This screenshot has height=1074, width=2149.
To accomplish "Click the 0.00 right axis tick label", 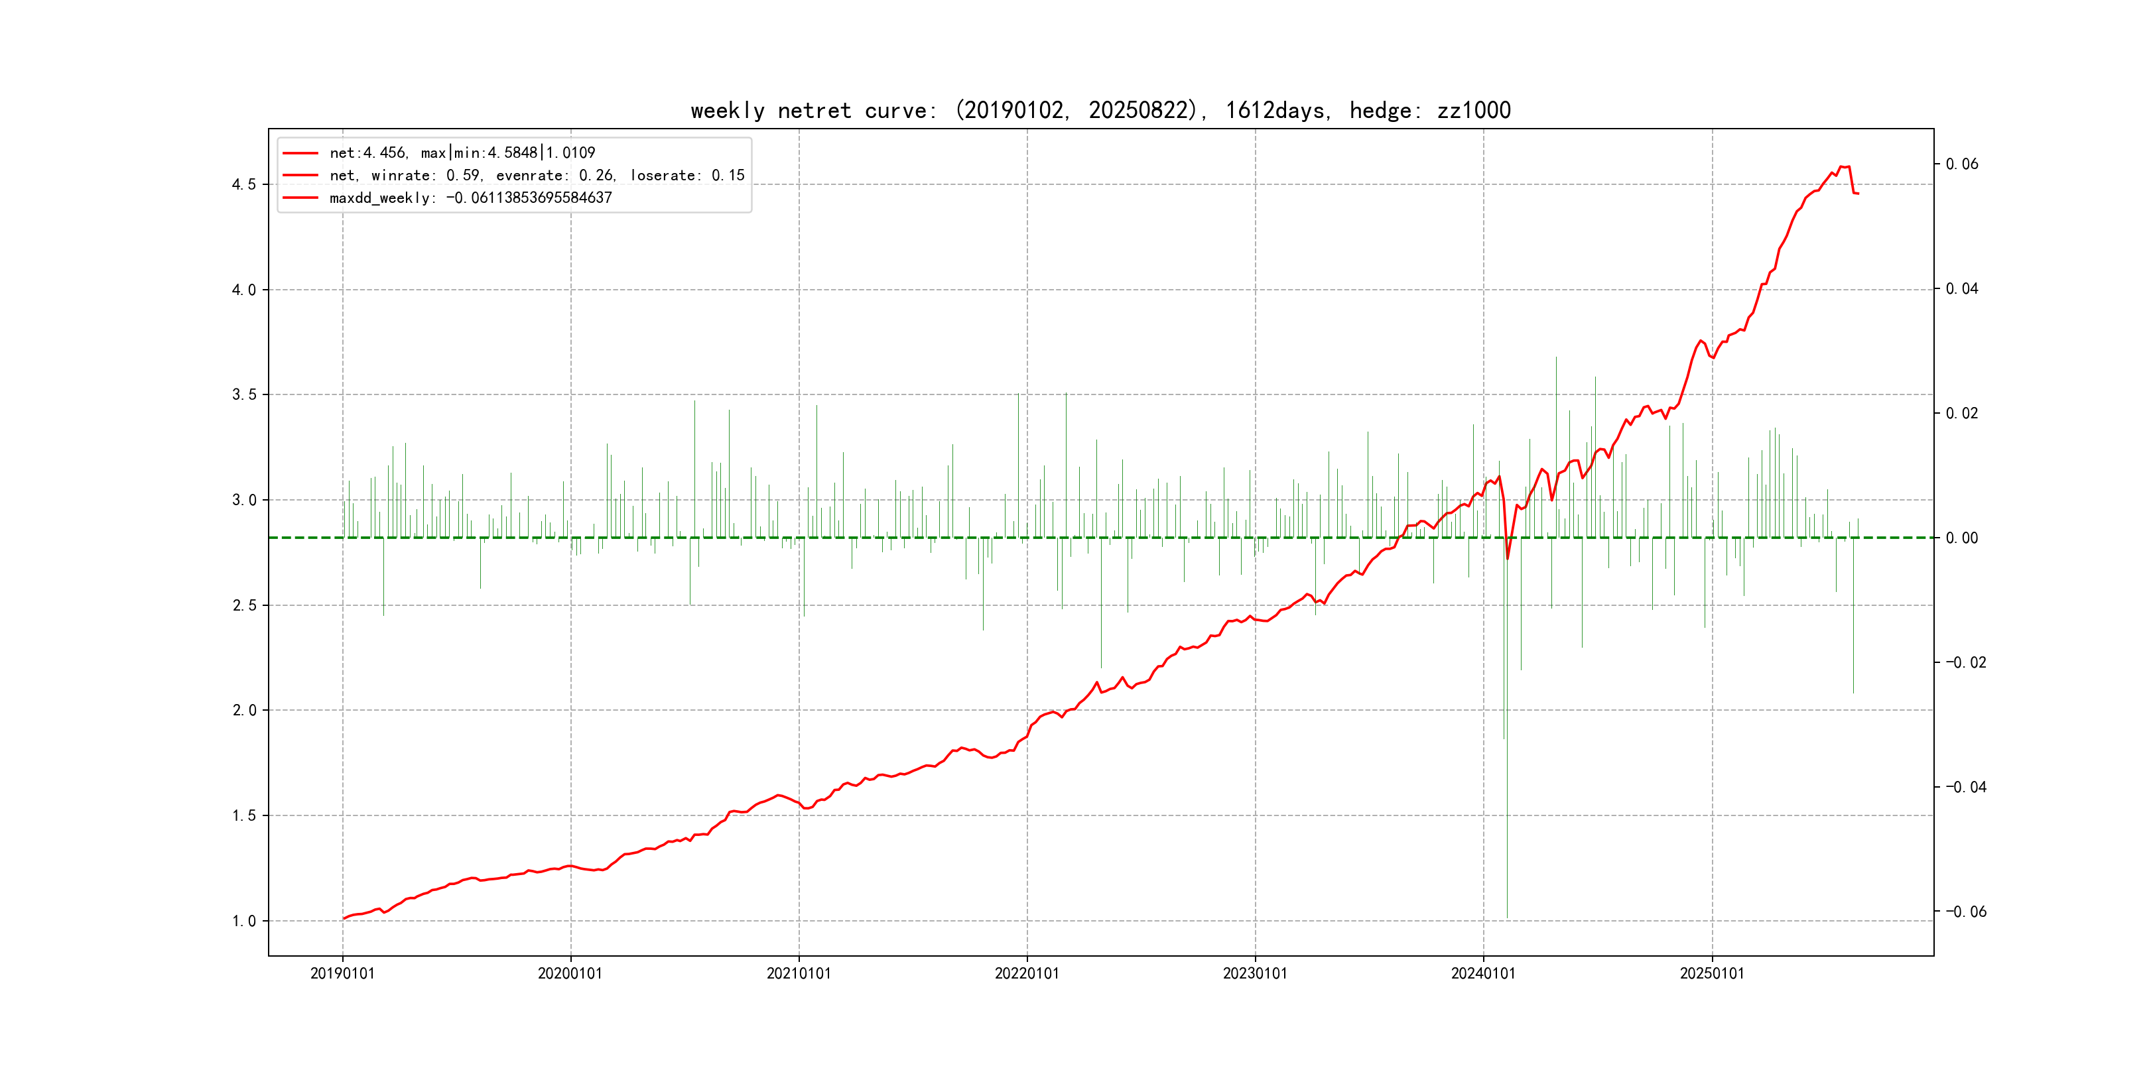I will pyautogui.click(x=1961, y=538).
